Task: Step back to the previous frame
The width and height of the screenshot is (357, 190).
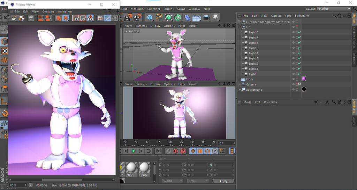Action: tap(126, 151)
